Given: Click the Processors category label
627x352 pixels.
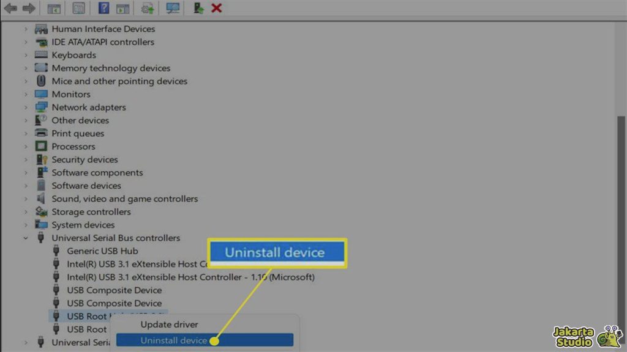Looking at the screenshot, I should tap(73, 147).
